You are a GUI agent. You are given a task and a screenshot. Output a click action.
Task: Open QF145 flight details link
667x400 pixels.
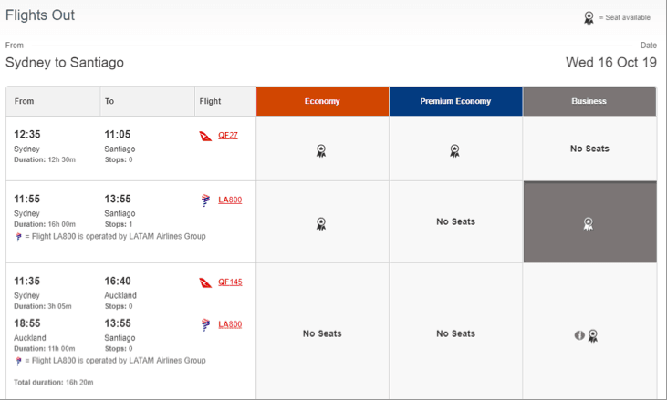(x=230, y=282)
